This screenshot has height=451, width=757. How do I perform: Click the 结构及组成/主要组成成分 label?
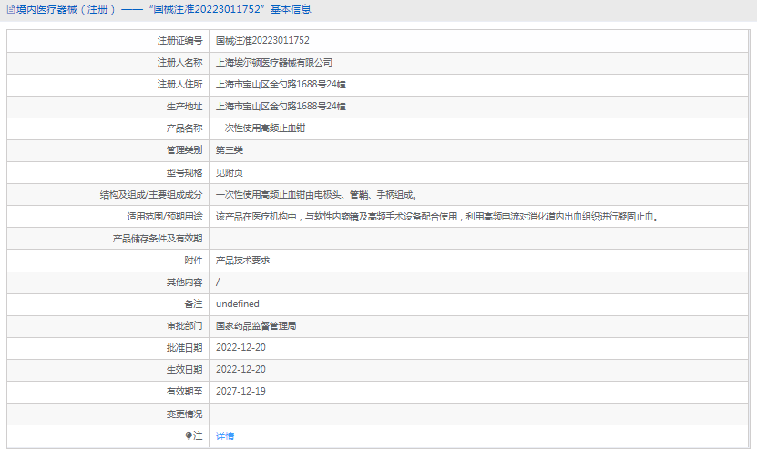pyautogui.click(x=151, y=195)
